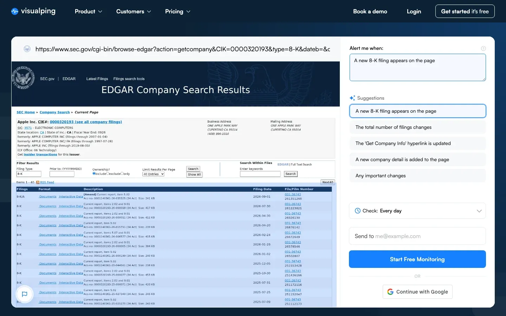Click the EDGAR header link

(x=69, y=79)
